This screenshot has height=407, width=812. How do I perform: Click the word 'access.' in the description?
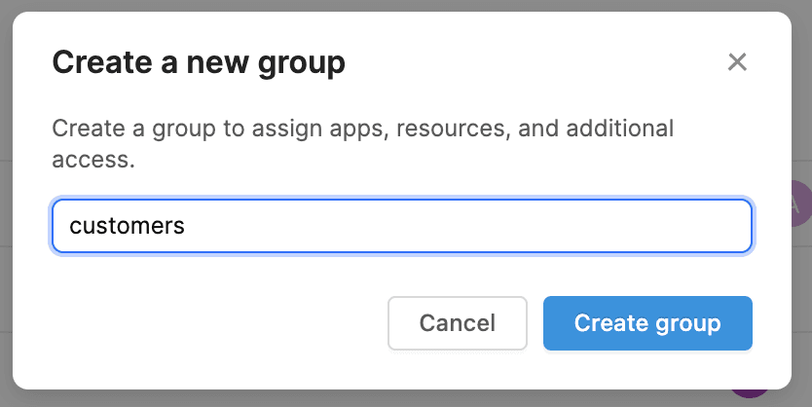[x=92, y=160]
